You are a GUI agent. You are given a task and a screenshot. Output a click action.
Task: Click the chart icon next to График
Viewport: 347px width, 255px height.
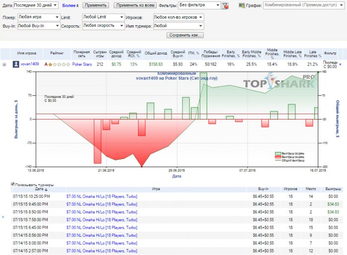[241, 5]
